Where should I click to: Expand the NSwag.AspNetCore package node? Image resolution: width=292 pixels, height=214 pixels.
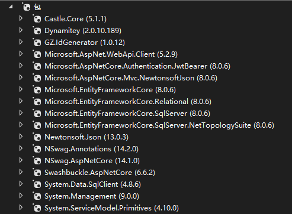coord(21,160)
